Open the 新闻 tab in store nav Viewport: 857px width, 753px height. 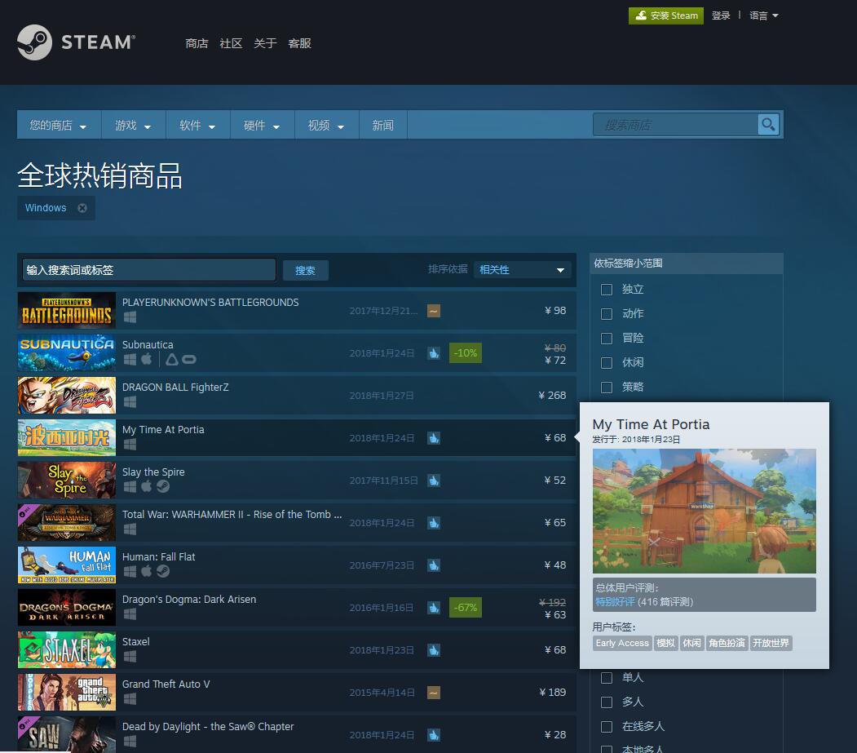(x=382, y=125)
